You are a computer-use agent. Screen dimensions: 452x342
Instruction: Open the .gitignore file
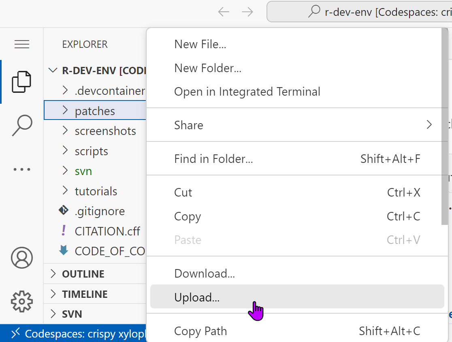point(100,211)
